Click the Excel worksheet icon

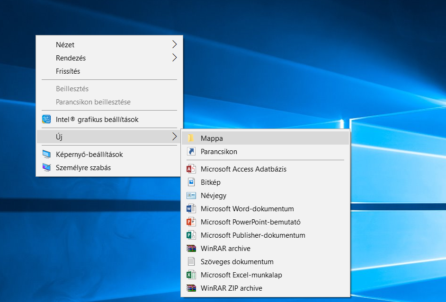click(x=191, y=275)
